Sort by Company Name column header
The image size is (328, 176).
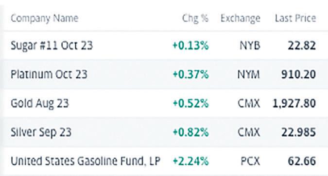pyautogui.click(x=45, y=18)
